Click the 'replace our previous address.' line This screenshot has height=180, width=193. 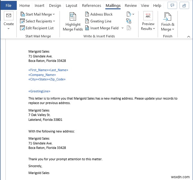coord(49,103)
